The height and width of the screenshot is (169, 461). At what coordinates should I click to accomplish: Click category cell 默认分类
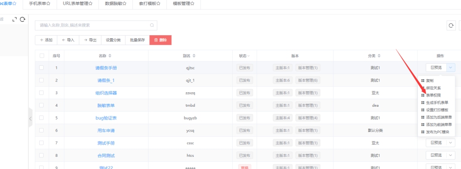[376, 130]
